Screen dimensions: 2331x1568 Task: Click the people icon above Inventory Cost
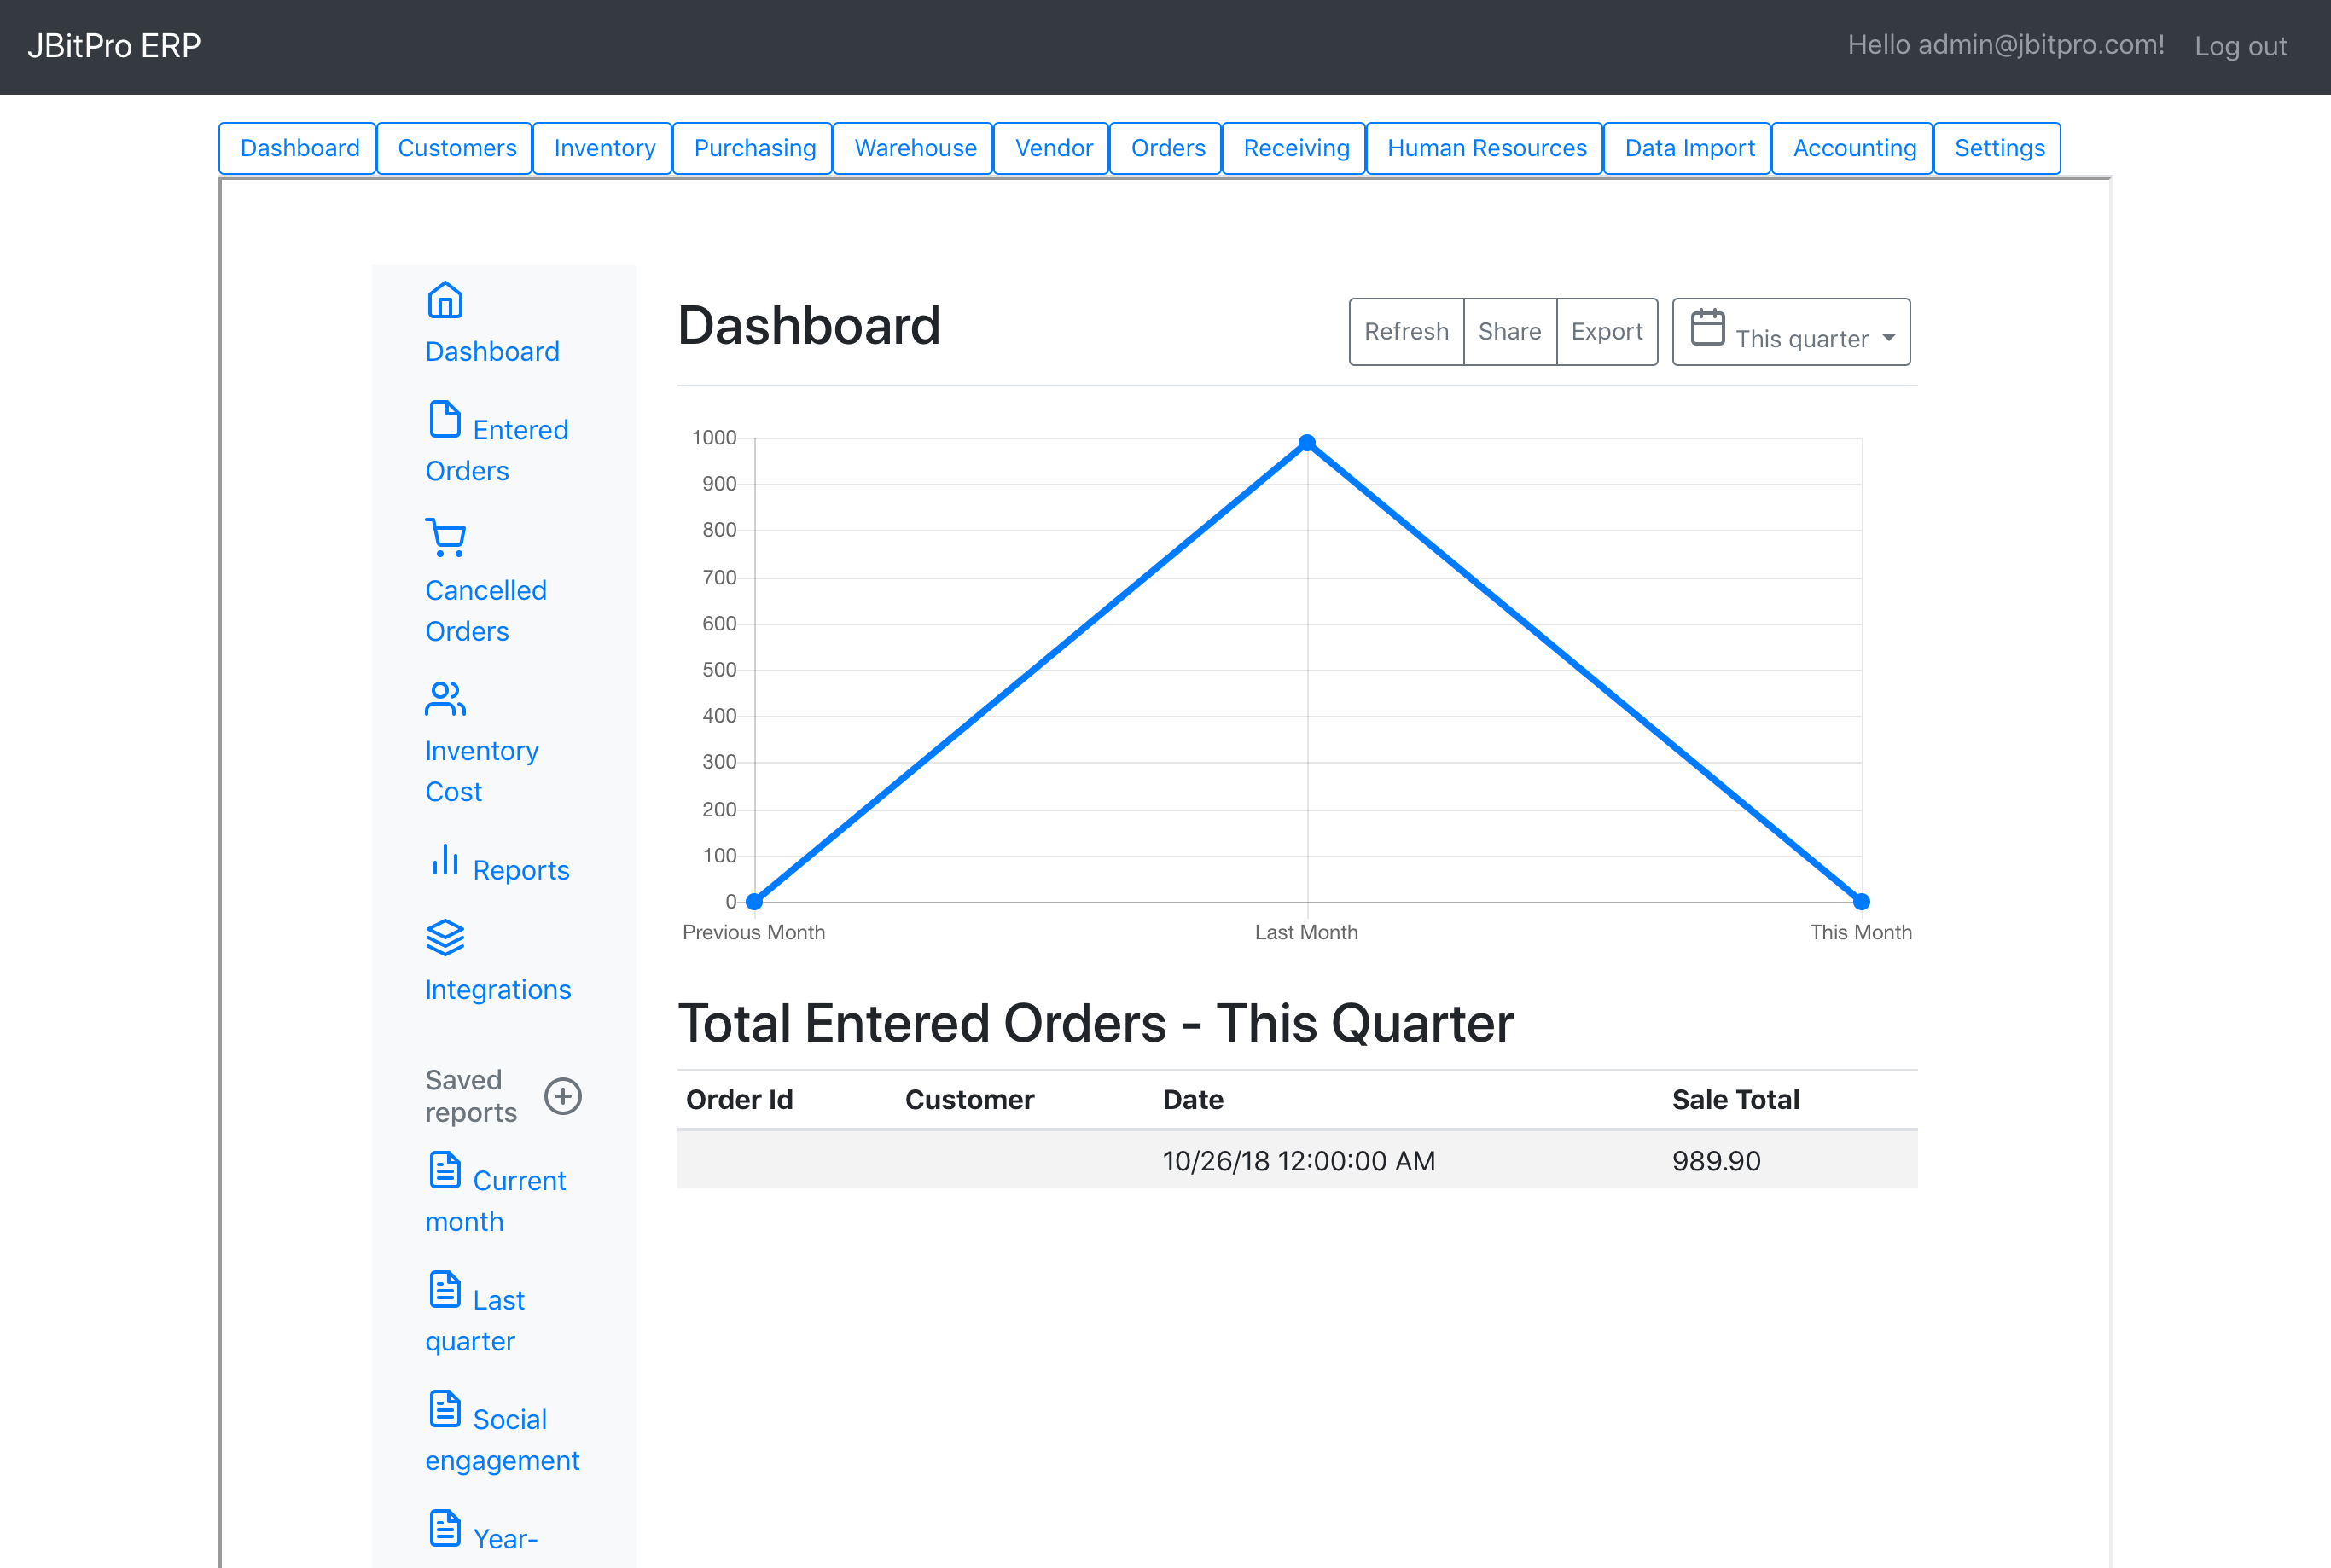pos(445,699)
